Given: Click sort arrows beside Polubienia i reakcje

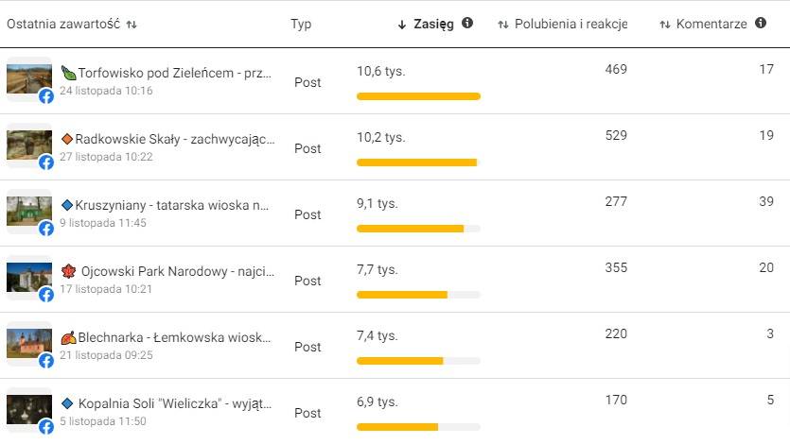Looking at the screenshot, I should click(x=502, y=25).
